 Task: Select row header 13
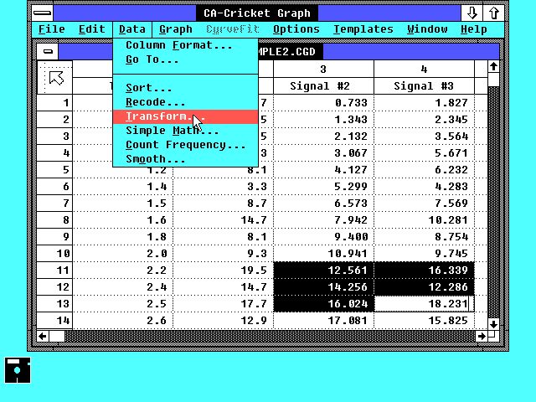tap(54, 304)
